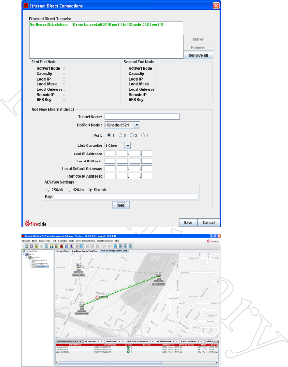Image resolution: width=288 pixels, height=367 pixels.
Task: Click first octet of Remote IP Address
Action: [x=110, y=176]
